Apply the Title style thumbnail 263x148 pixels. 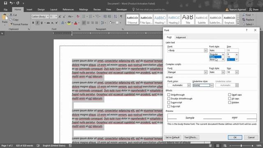tap(188, 19)
